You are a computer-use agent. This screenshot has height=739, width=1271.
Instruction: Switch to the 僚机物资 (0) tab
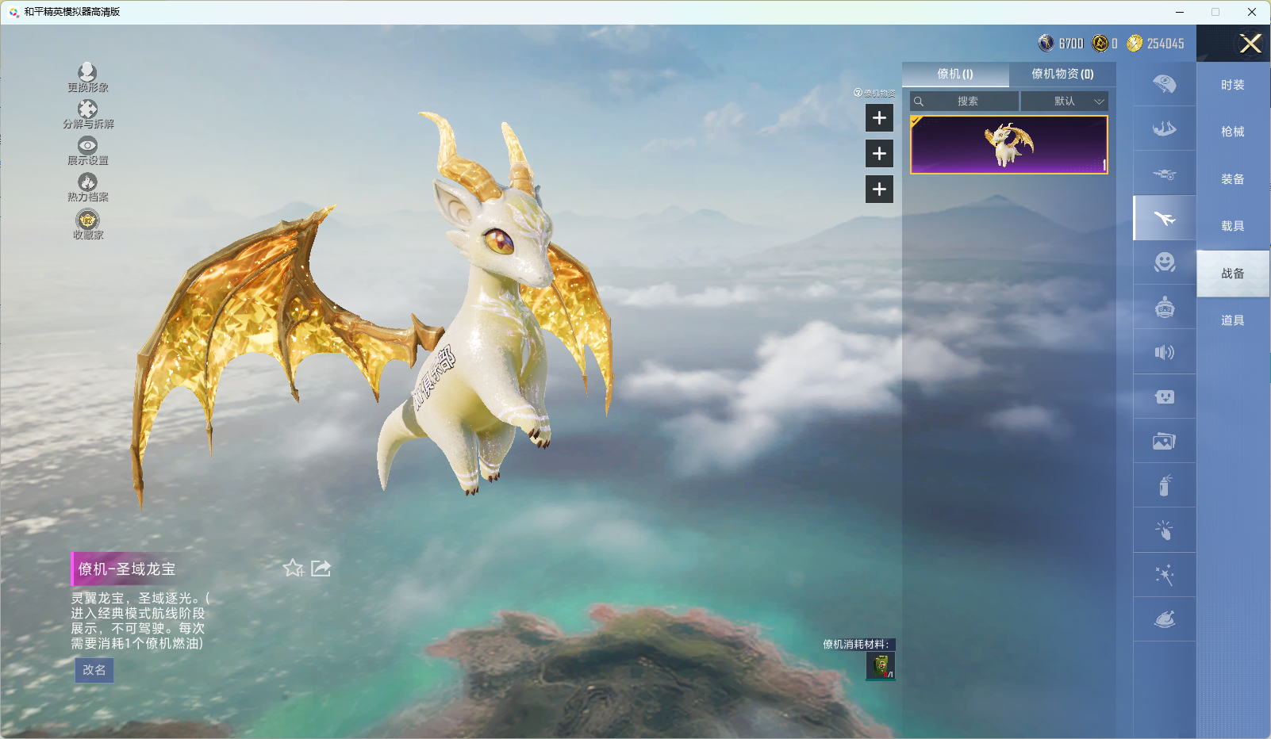click(x=1062, y=75)
